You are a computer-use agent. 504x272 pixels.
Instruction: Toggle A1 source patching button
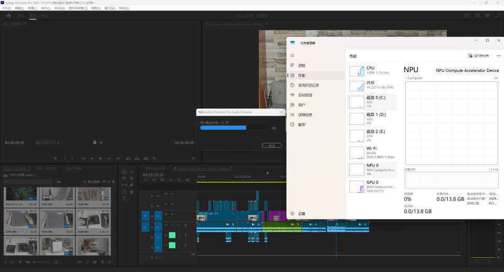click(x=145, y=226)
